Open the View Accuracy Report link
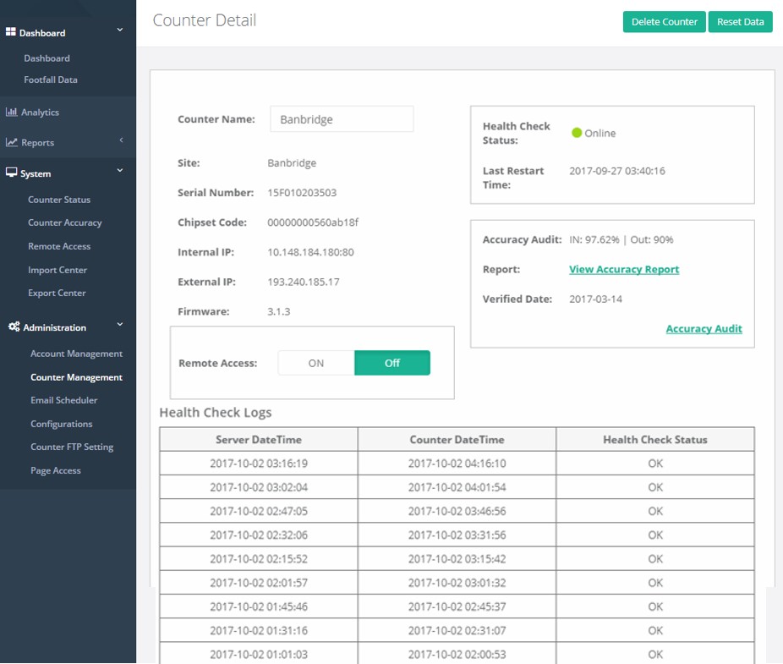 [624, 269]
